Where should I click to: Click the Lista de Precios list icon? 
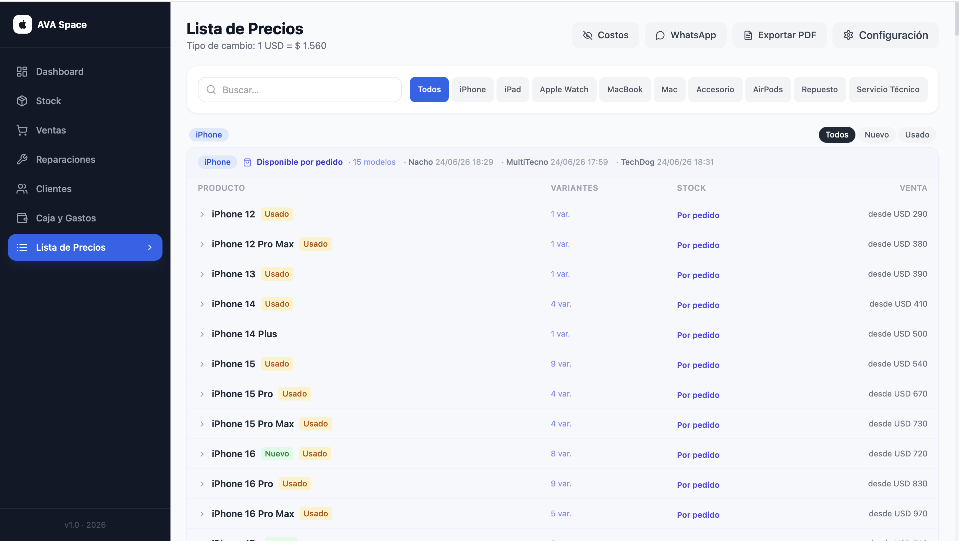point(22,247)
